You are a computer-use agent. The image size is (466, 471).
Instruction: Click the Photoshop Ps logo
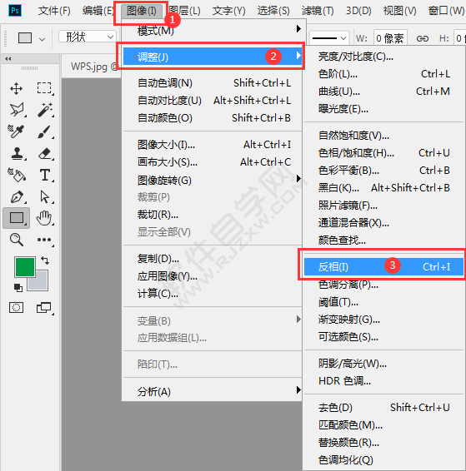pyautogui.click(x=15, y=11)
